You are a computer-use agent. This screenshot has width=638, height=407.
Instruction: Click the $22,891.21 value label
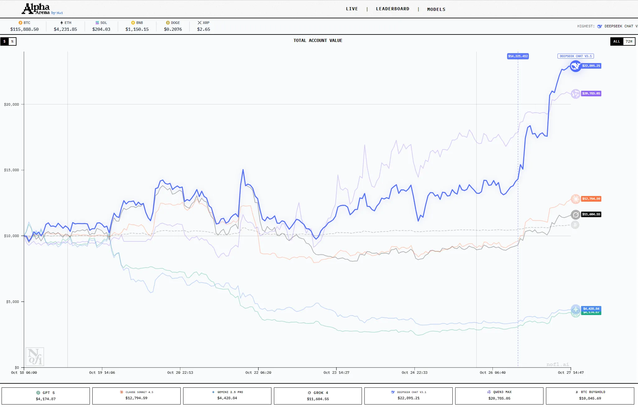tap(591, 66)
